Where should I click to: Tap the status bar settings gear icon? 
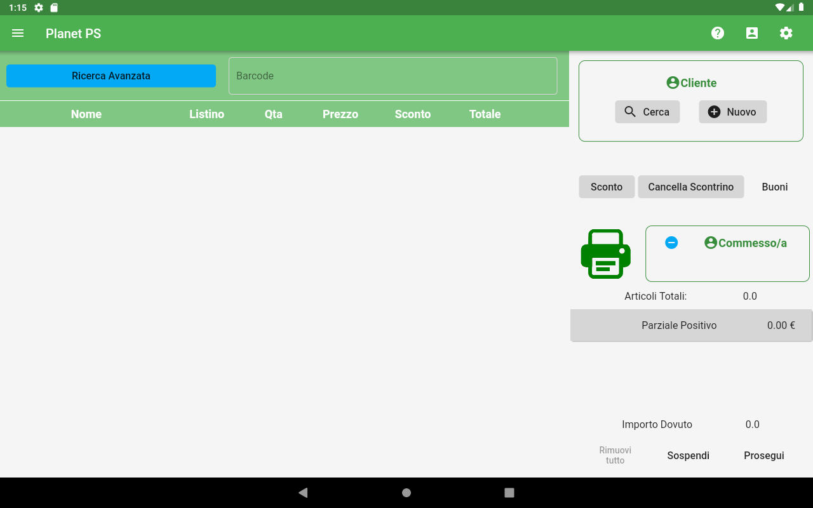click(39, 8)
